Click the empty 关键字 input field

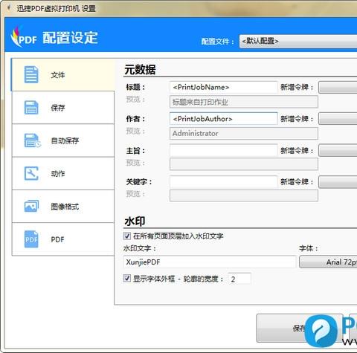pyautogui.click(x=223, y=182)
